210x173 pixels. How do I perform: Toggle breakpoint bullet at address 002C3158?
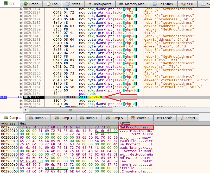(x=21, y=60)
